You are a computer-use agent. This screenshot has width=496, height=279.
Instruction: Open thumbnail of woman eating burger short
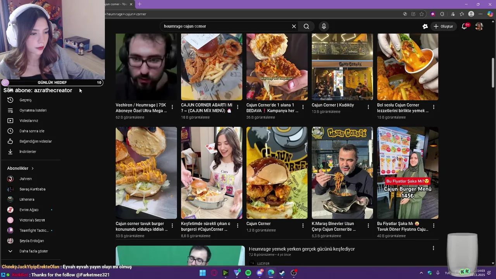point(212,173)
